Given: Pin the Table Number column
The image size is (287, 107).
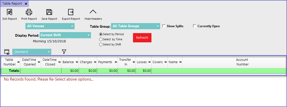Looking at the screenshot, I should click(18, 62).
